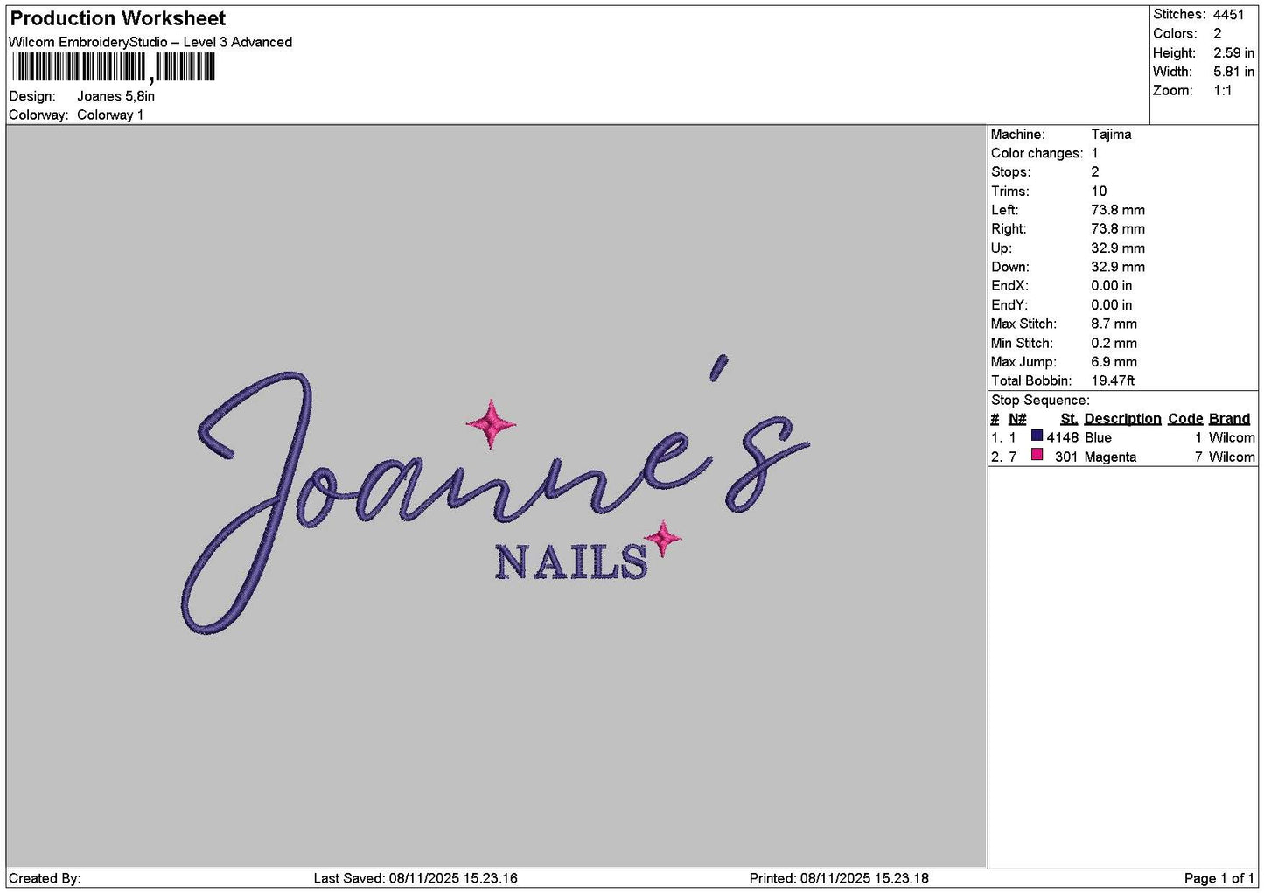
Task: Click 'Last Saved: 08/11/2025 15.23.16' footer text
Action: click(x=416, y=878)
